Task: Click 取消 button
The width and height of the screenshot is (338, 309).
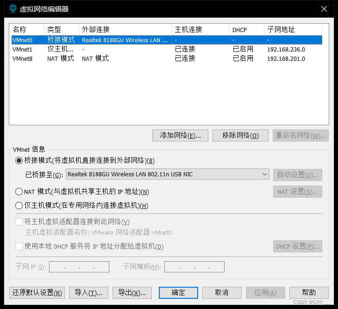Action: pyautogui.click(x=222, y=293)
